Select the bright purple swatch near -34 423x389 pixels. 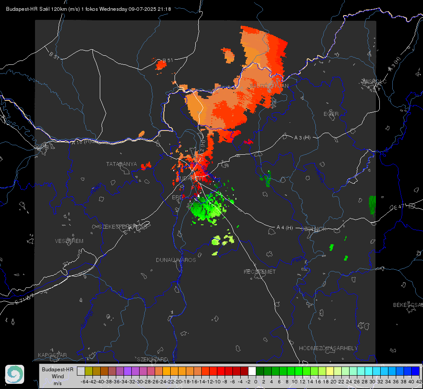[x=127, y=371]
